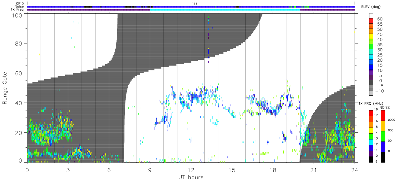Pick the cyan swatch between 25 and 30 ELEV

[371, 52]
